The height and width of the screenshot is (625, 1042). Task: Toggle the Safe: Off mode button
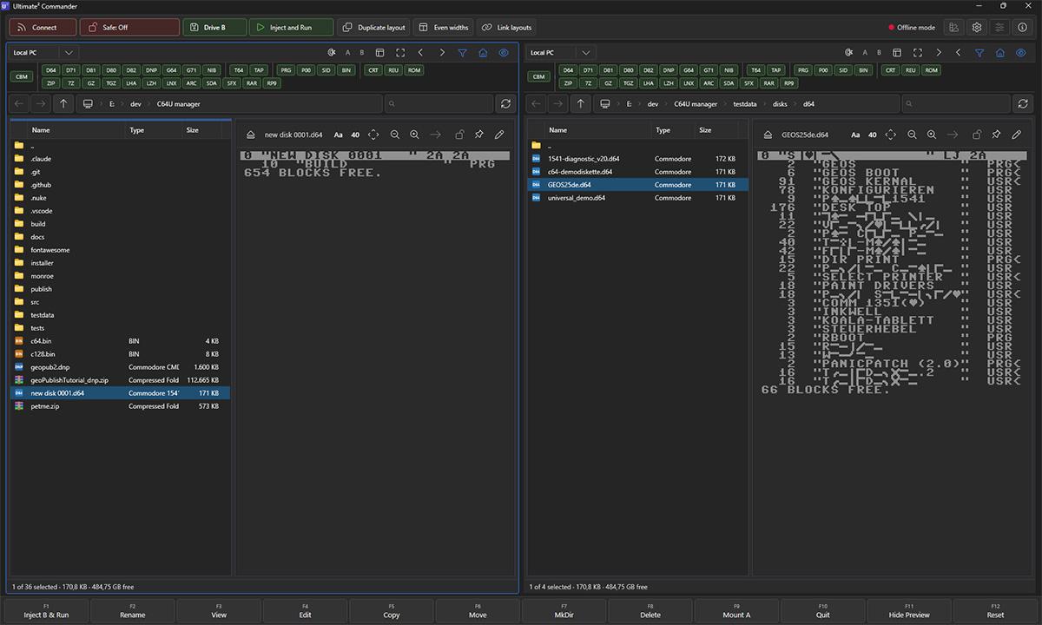129,28
